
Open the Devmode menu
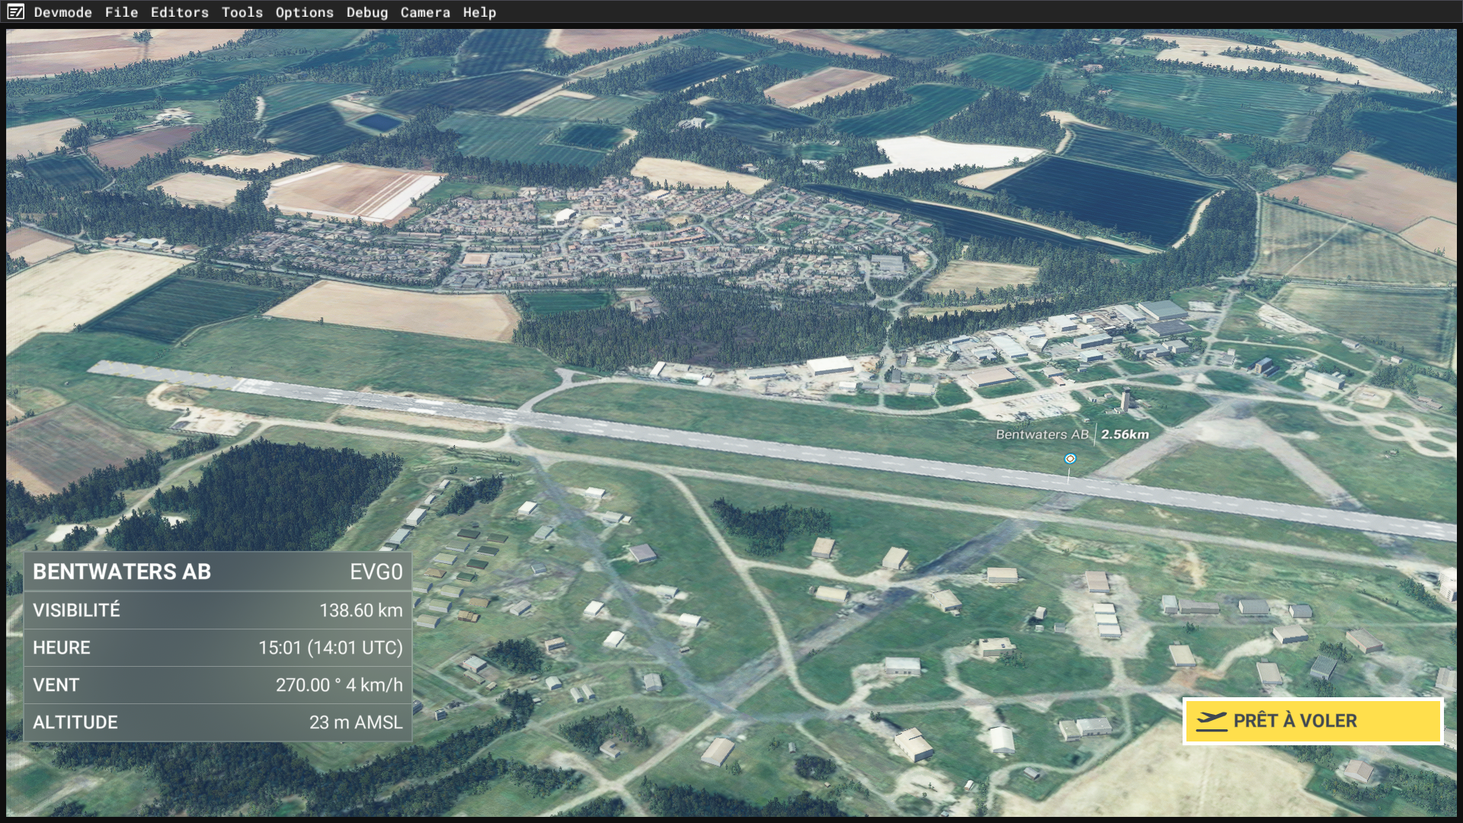coord(62,12)
